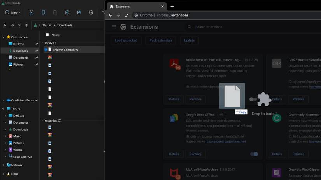The image size is (321, 180).
Task: Click the CRX Extractor extension icon
Action: 277,63
